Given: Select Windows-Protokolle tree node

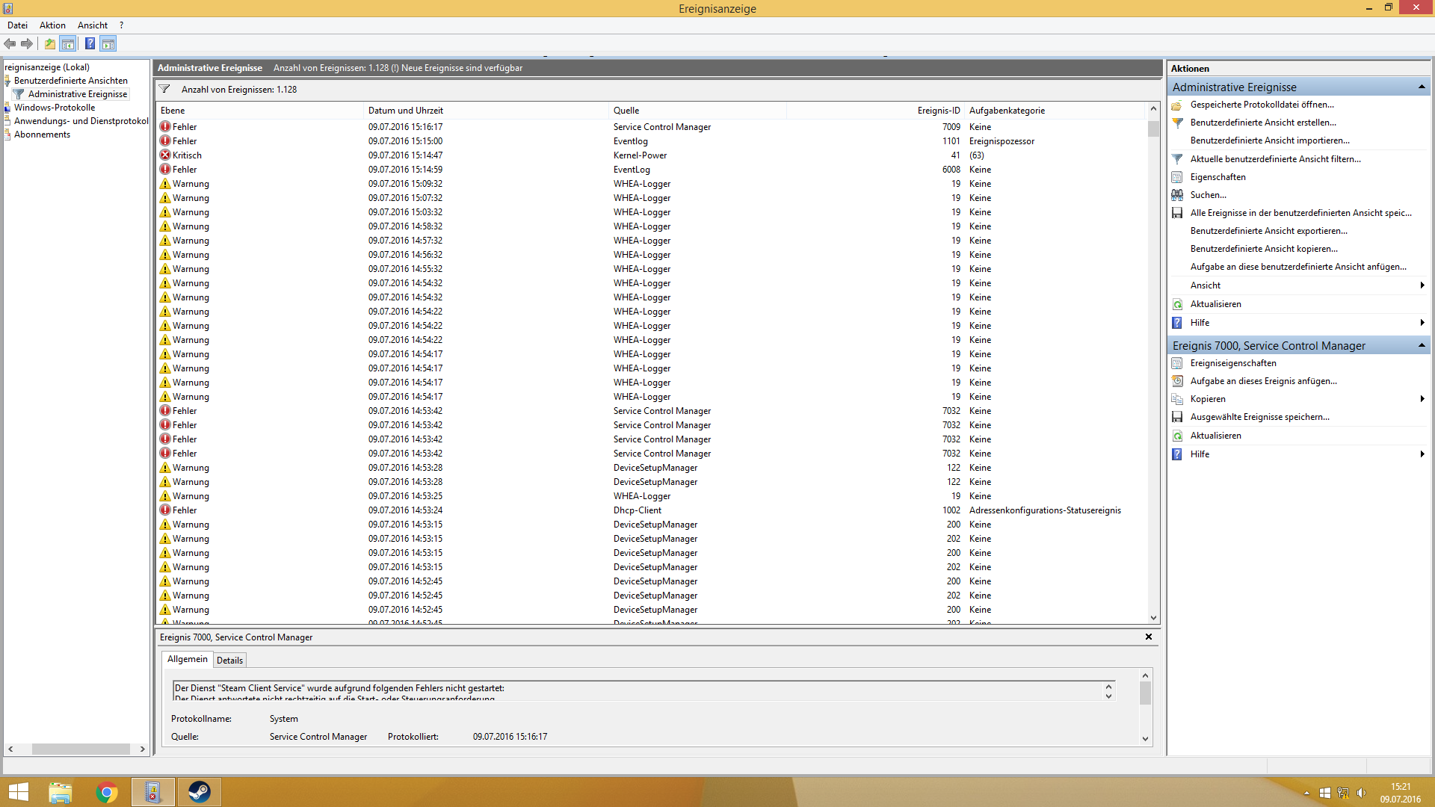Looking at the screenshot, I should (x=55, y=108).
